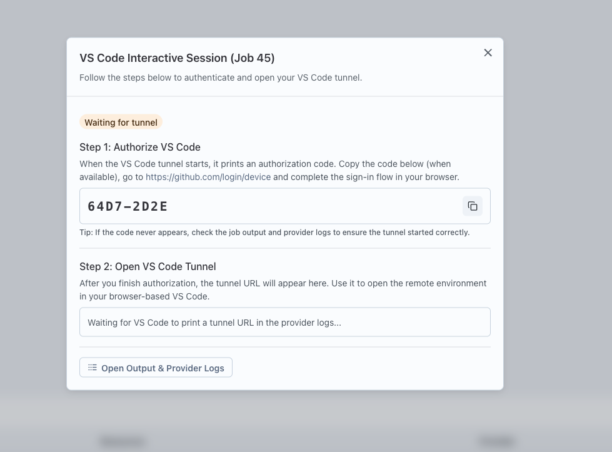Open Output & Provider Logs
This screenshot has width=612, height=452.
pyautogui.click(x=156, y=368)
